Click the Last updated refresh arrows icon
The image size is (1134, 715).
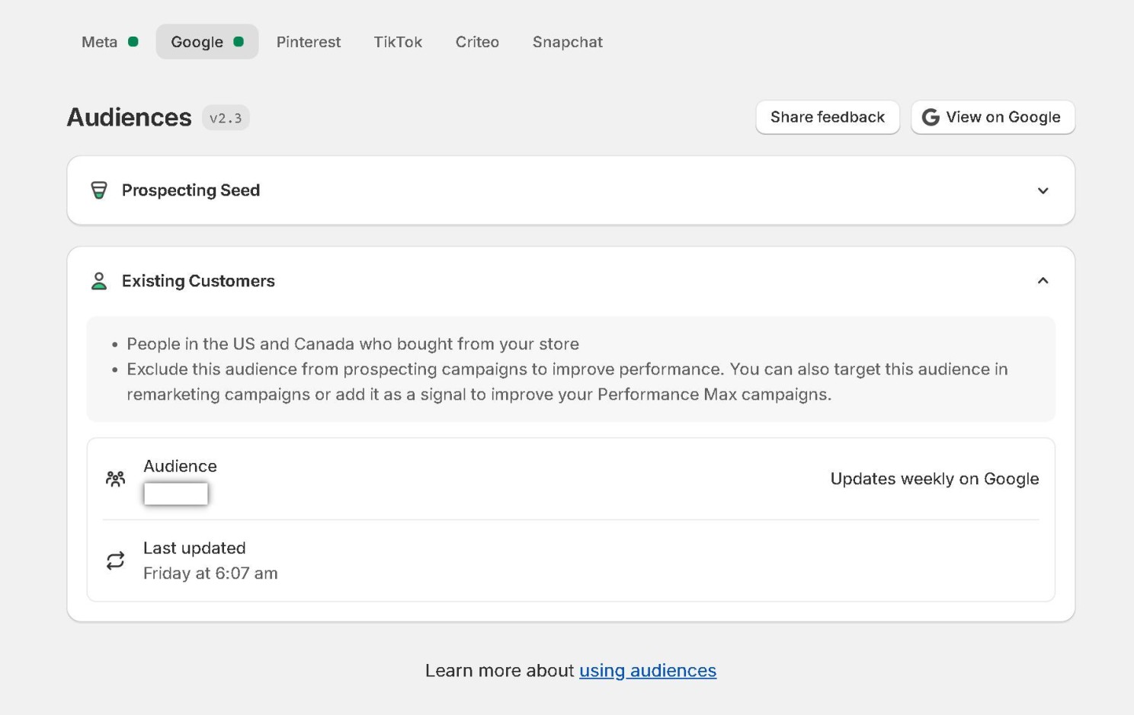tap(115, 561)
